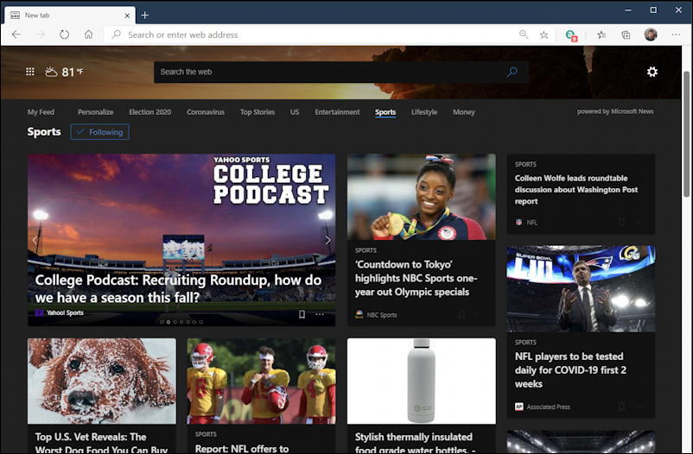Open Report: NFL offers to article
Viewport: 693px width, 454px height.
pos(242,448)
